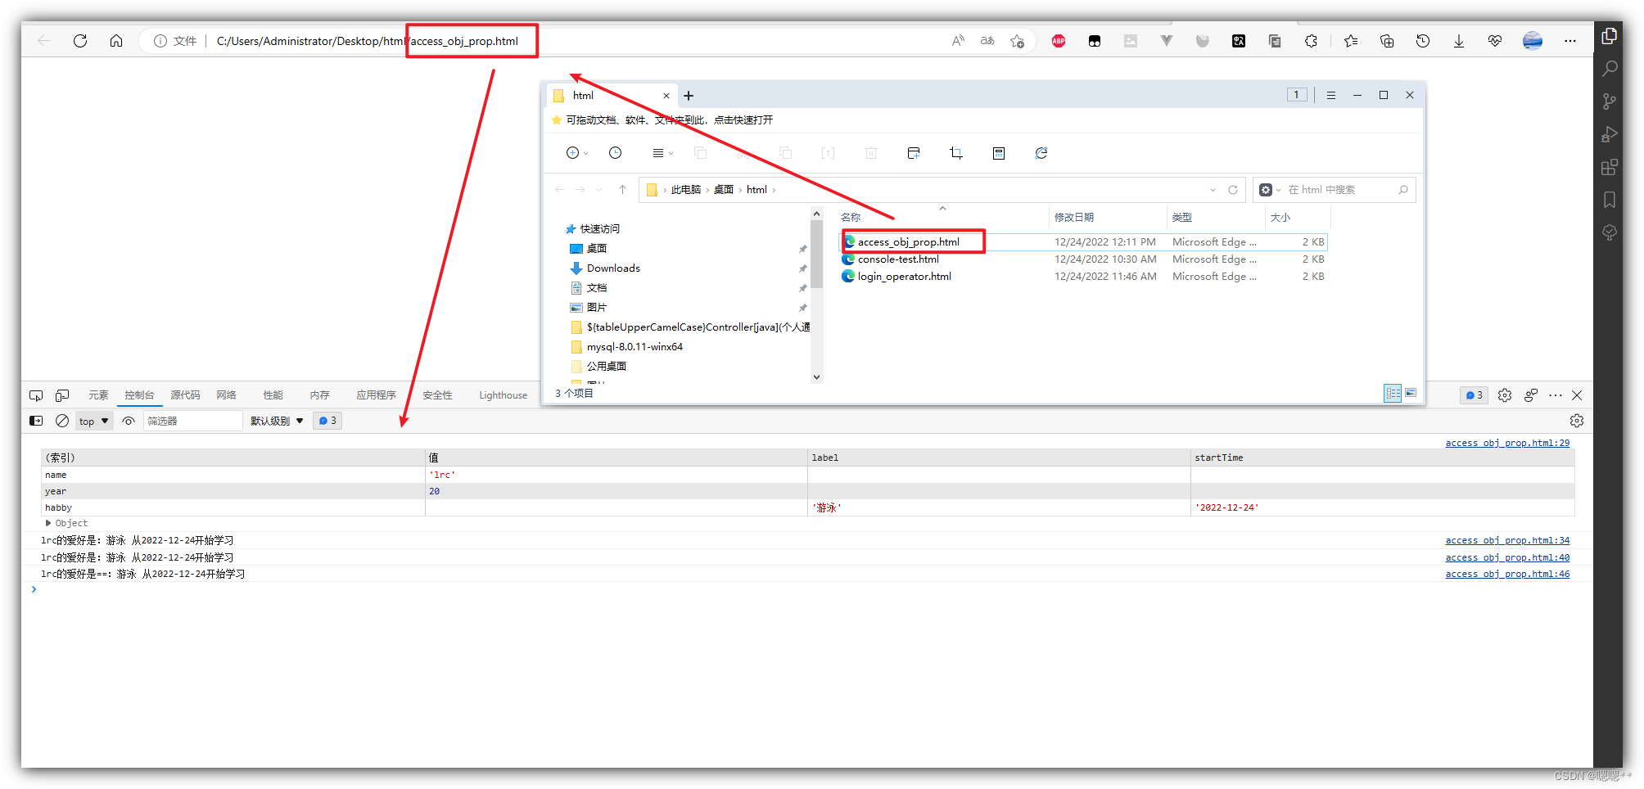This screenshot has height=789, width=1644.
Task: Open the view options list dropdown in file manager
Action: tap(662, 153)
